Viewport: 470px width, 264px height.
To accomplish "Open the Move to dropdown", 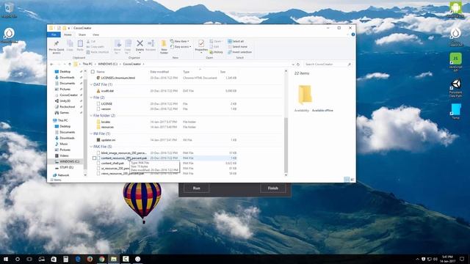I will [x=117, y=47].
